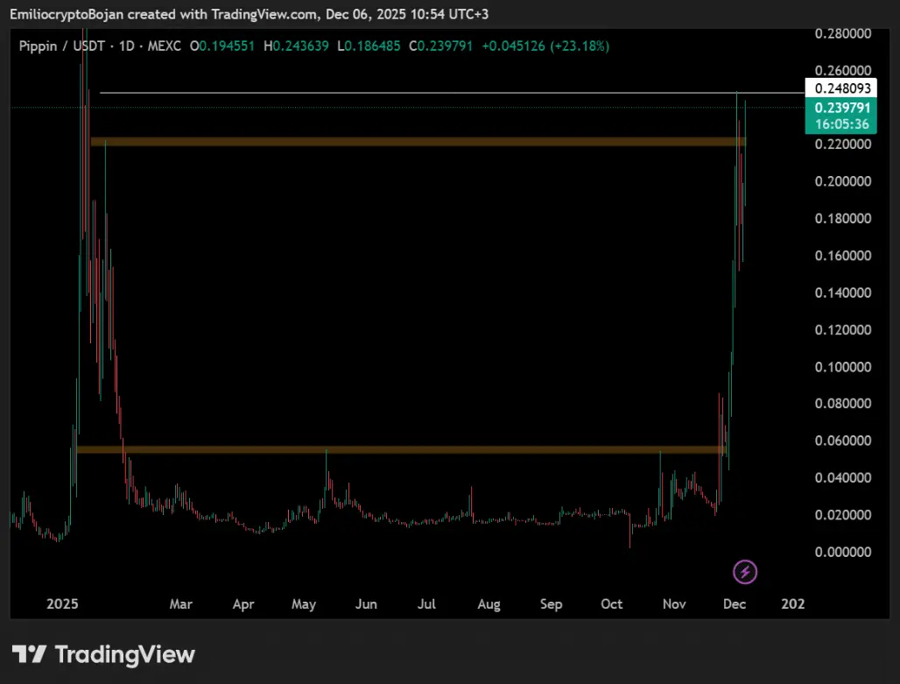Click the 0.100000 price axis tick
This screenshot has height=684, width=900.
point(842,366)
